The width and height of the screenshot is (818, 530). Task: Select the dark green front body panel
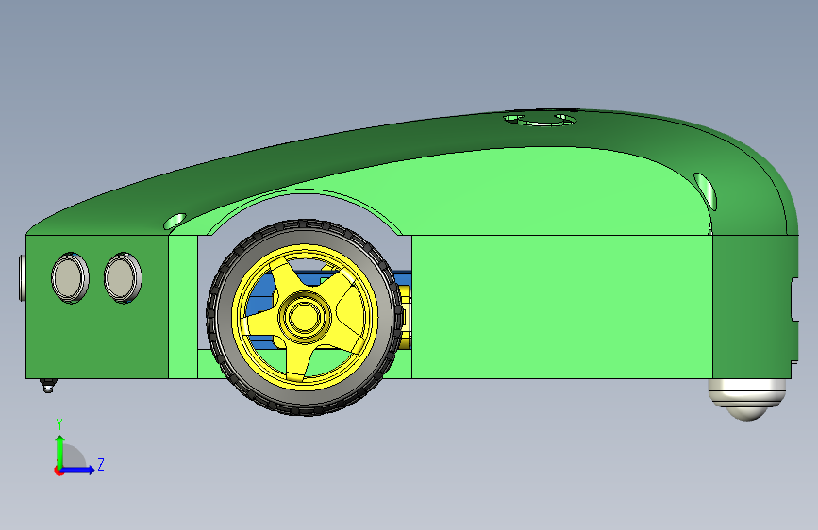97,334
